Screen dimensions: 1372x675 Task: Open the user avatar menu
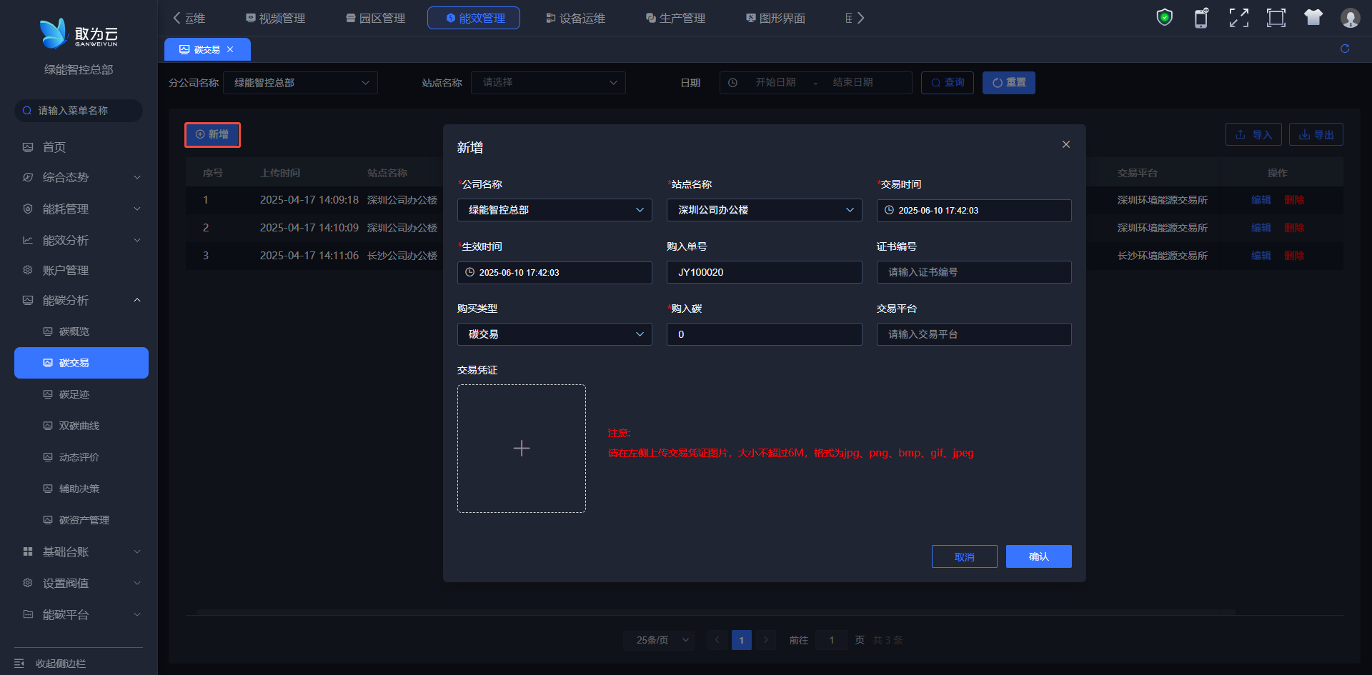pyautogui.click(x=1351, y=18)
